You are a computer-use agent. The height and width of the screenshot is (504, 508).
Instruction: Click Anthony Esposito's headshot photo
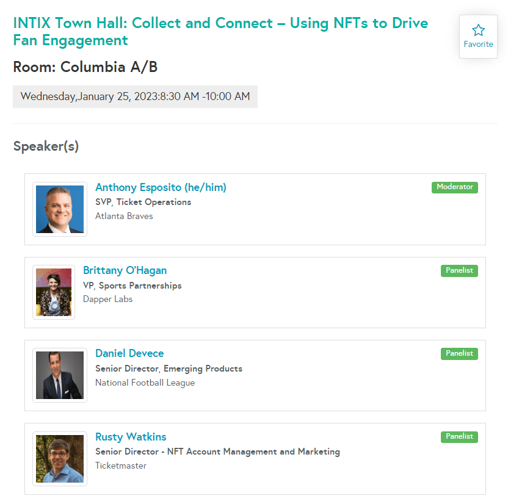click(60, 209)
